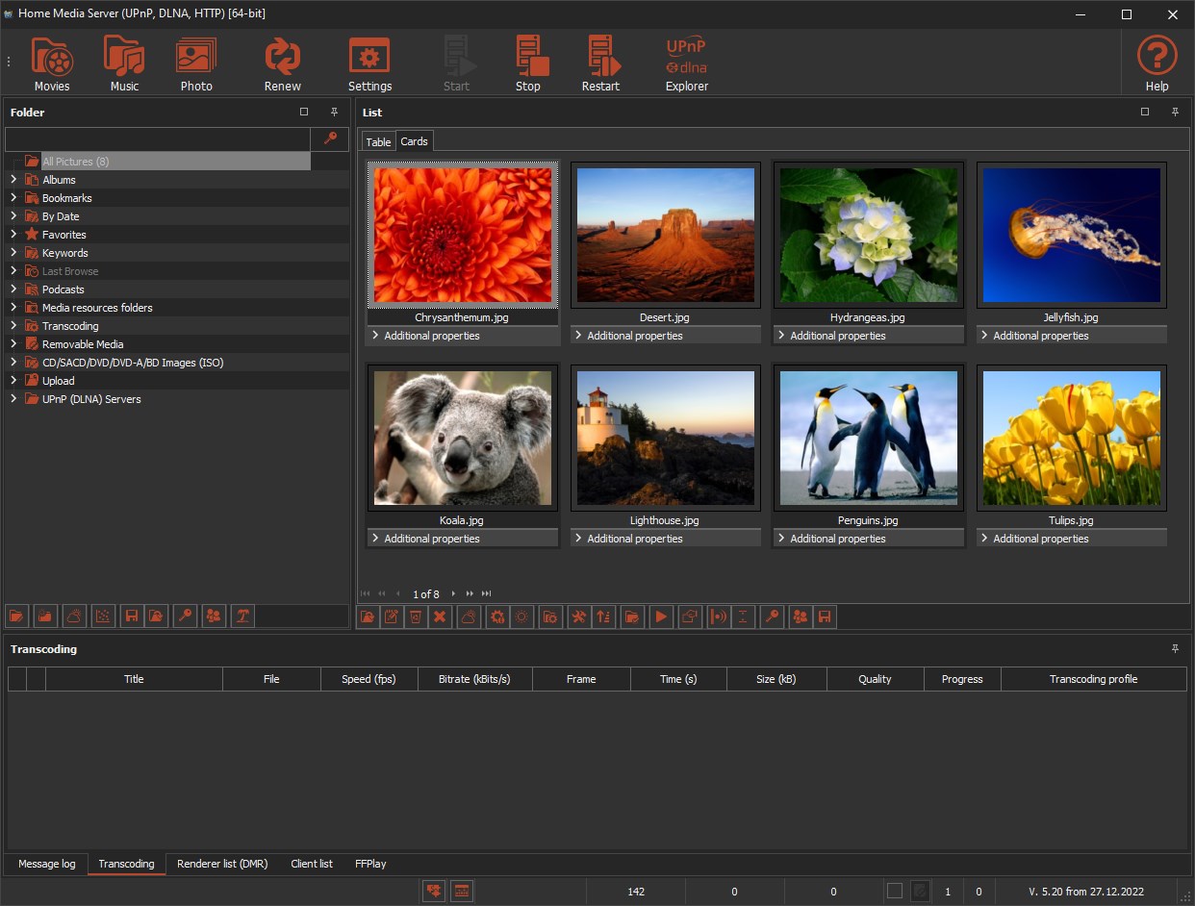Click the search key icon beside Folder filter
The image size is (1195, 906).
(330, 139)
